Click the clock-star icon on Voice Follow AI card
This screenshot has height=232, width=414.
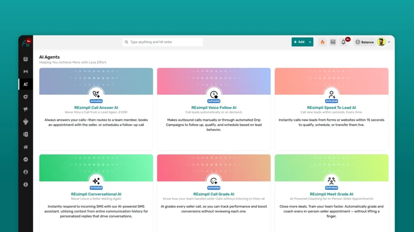click(x=214, y=94)
